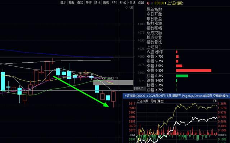Screen dimensions: 230x143
Task: Click the diamond icon above the chart
Action: (126, 7)
